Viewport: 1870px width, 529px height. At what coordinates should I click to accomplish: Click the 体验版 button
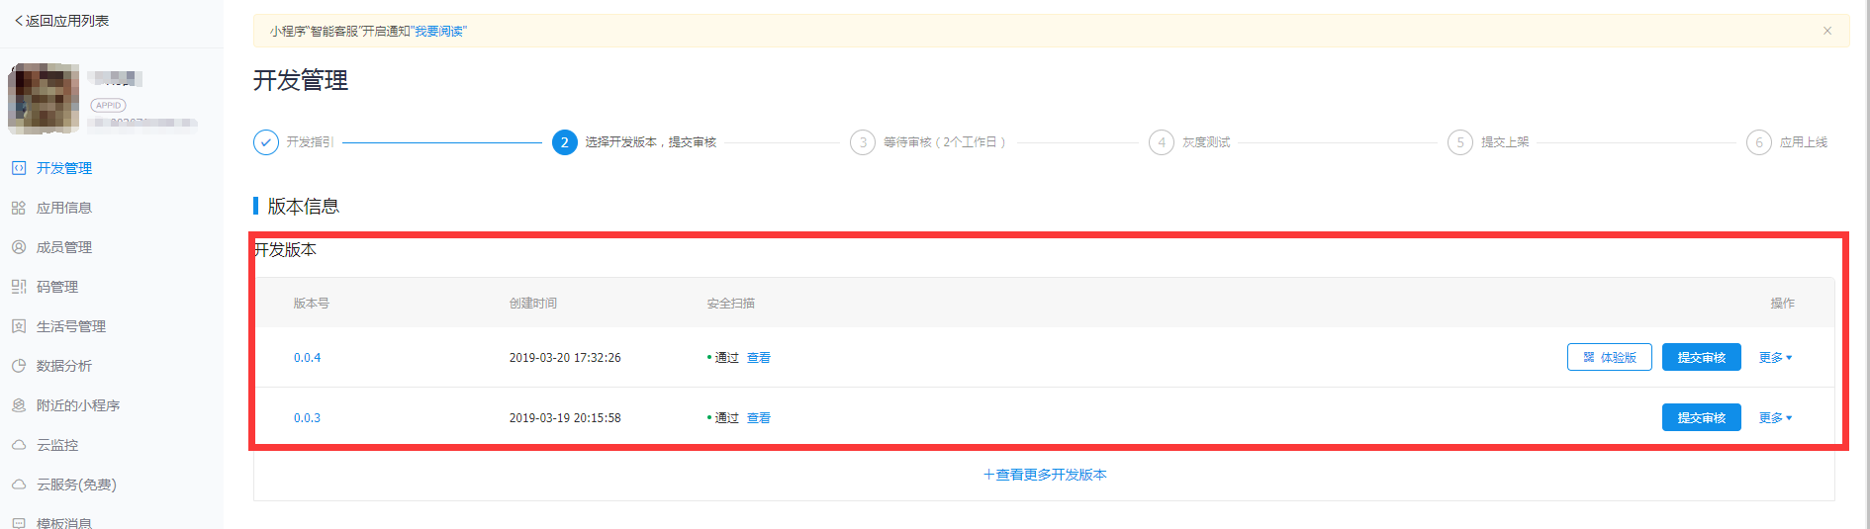click(1609, 358)
